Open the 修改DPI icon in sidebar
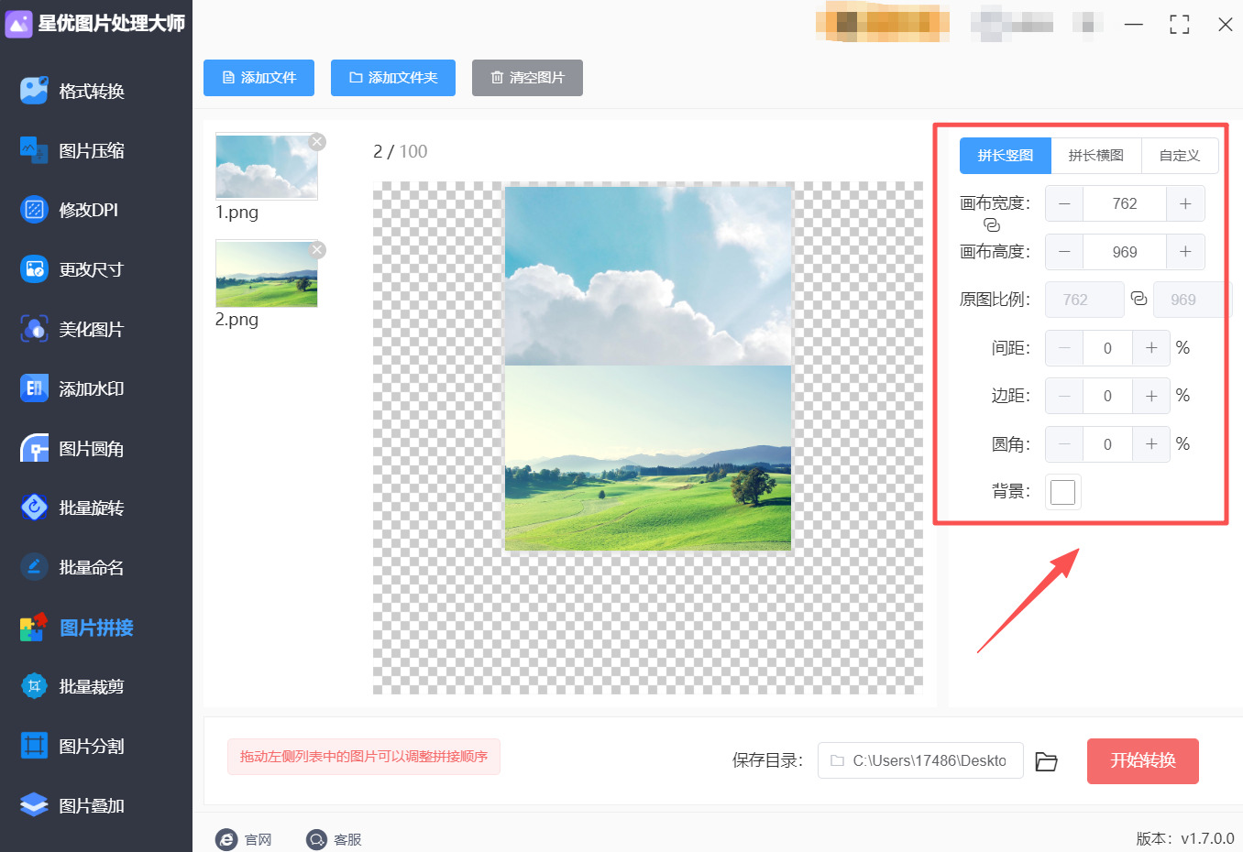1243x852 pixels. click(x=34, y=210)
